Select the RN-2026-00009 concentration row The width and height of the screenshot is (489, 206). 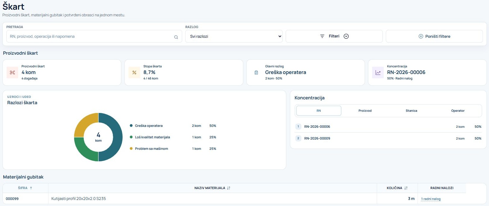point(388,138)
